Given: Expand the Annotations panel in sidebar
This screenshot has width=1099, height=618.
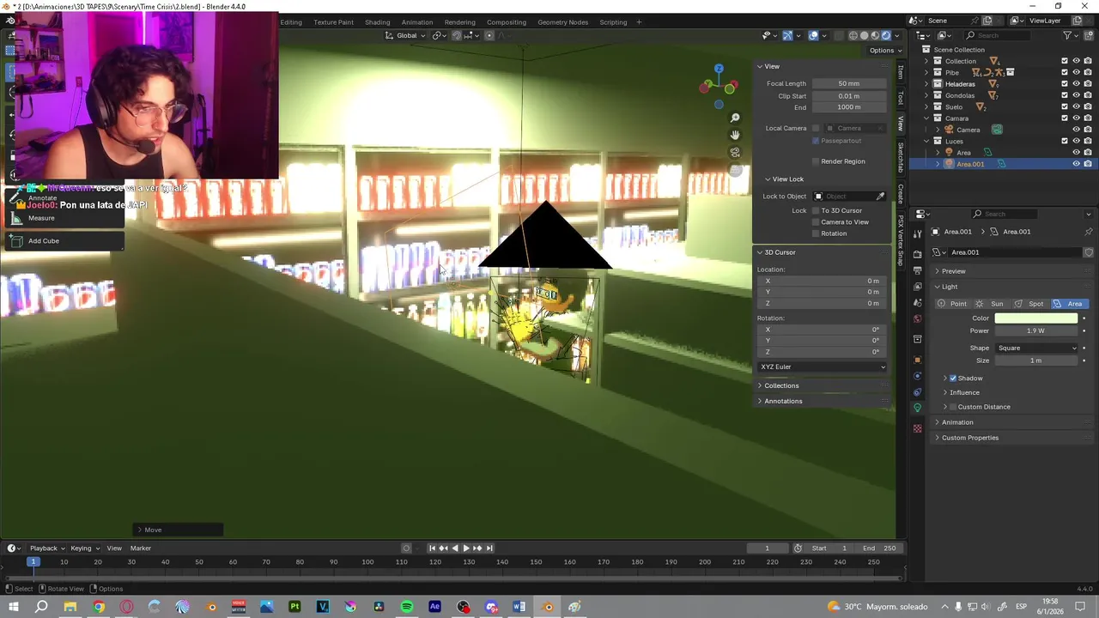Looking at the screenshot, I should click(x=783, y=401).
